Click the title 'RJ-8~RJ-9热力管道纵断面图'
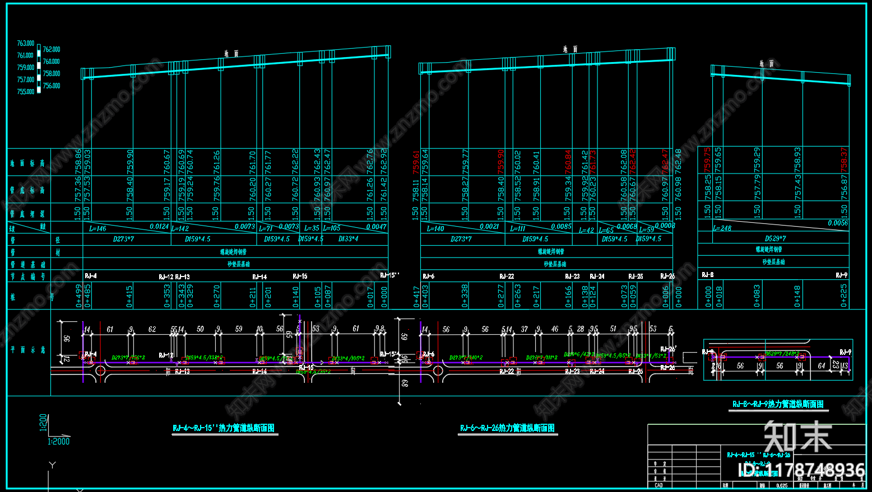872x492 pixels. [x=778, y=404]
